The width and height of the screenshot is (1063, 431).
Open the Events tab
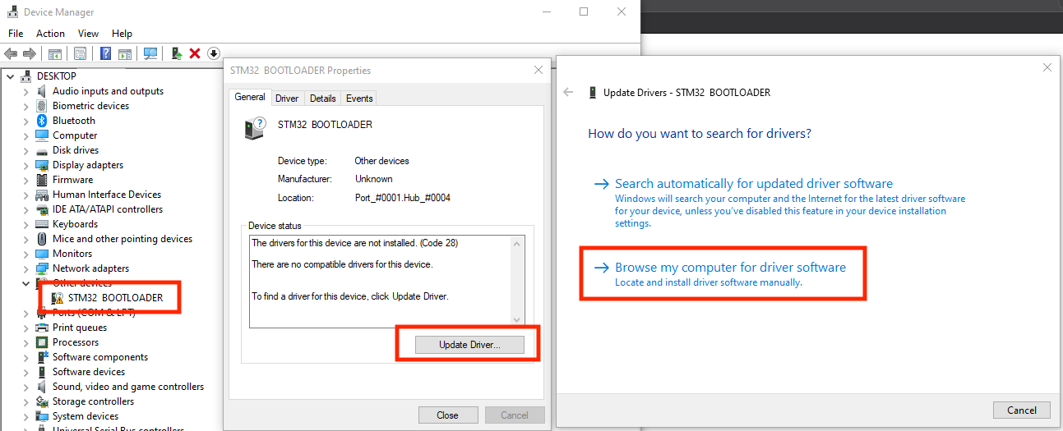pyautogui.click(x=359, y=99)
